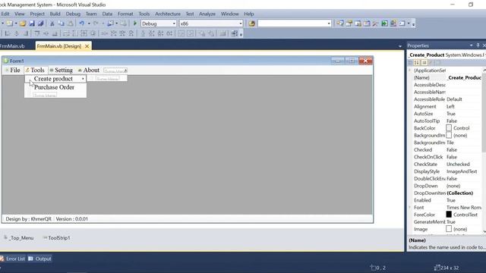Open the Output tab
486x273 pixels.
39,259
